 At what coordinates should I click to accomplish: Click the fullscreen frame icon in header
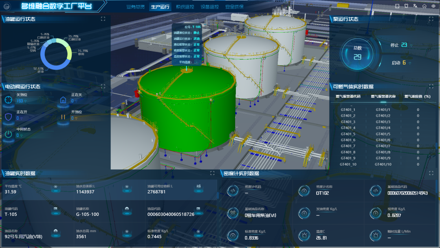click(x=397, y=6)
